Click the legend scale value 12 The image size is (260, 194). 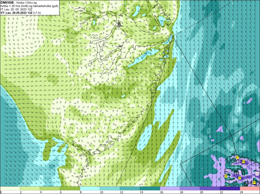tap(121, 192)
